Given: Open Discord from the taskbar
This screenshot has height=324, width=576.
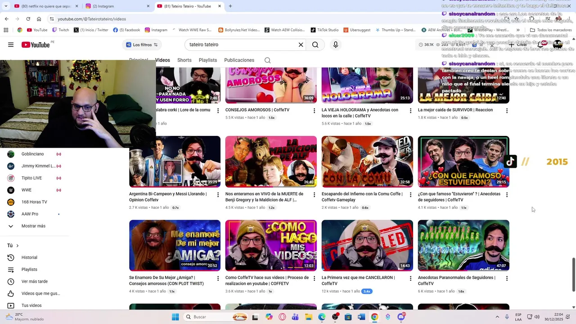Looking at the screenshot, I should point(401,317).
